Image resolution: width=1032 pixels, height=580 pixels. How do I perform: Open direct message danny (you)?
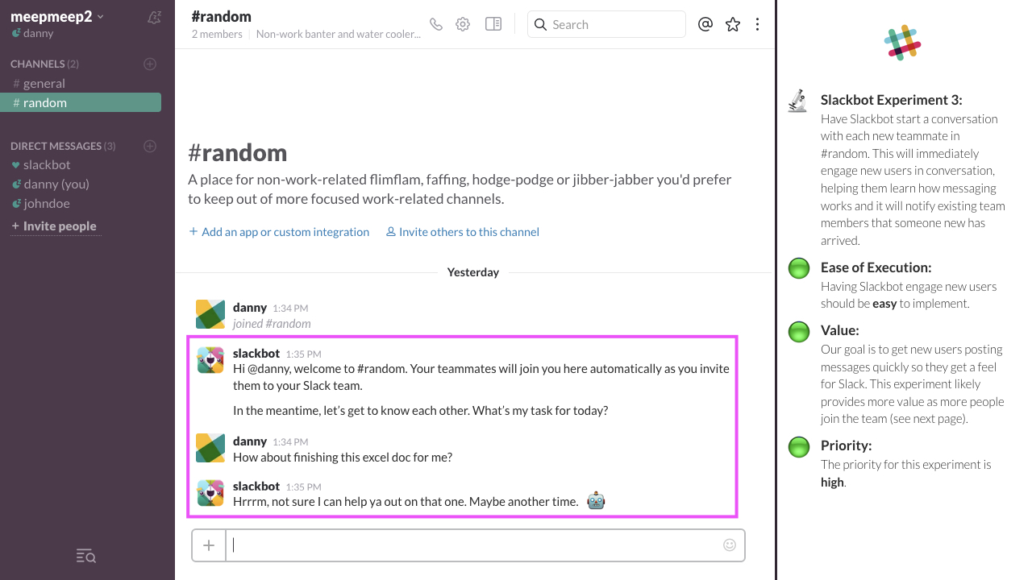pyautogui.click(x=56, y=184)
